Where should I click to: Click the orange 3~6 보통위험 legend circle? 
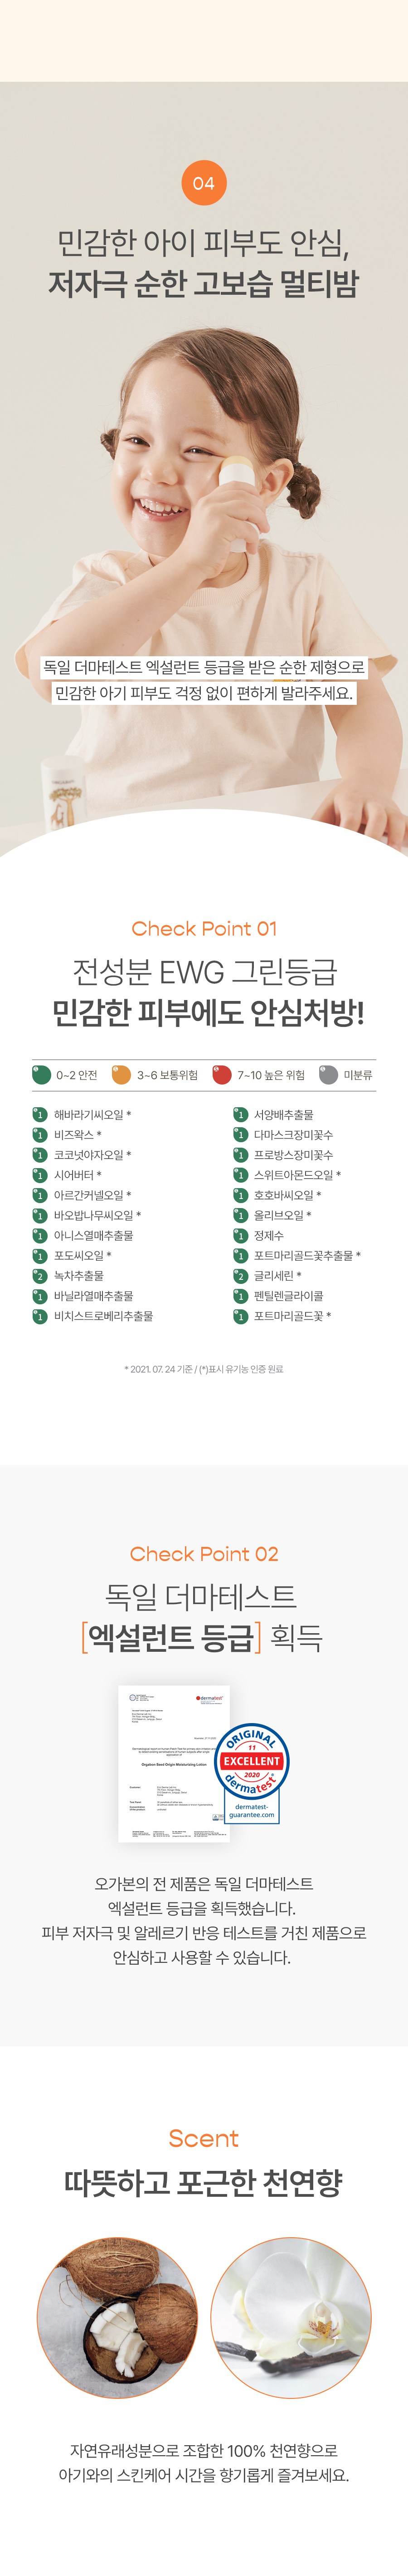(x=121, y=1075)
